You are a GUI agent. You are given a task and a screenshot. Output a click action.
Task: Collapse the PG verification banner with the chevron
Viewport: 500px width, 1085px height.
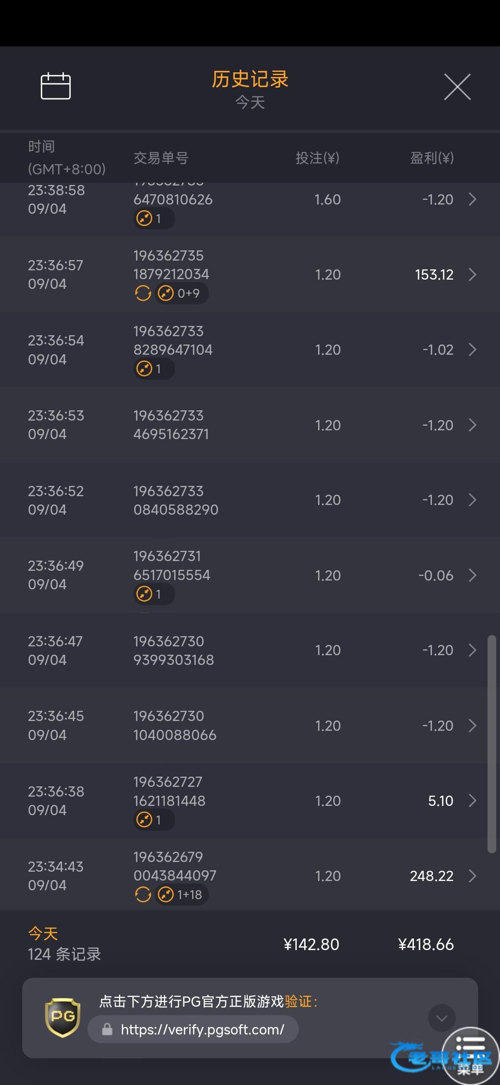point(442,1018)
